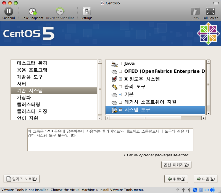221x193 pixels.
Task: Select the 서버 category
Action: click(54, 84)
